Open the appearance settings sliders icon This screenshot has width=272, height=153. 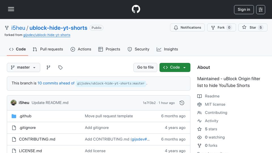tap(261, 10)
